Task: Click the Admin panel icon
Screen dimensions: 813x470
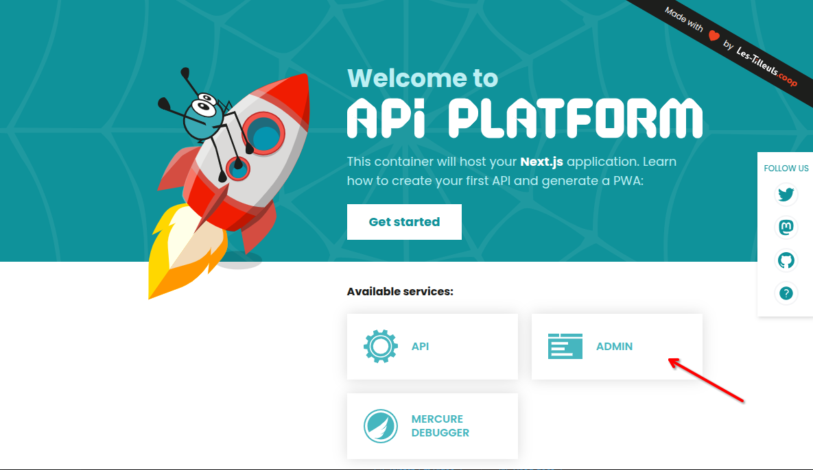Action: click(x=565, y=346)
